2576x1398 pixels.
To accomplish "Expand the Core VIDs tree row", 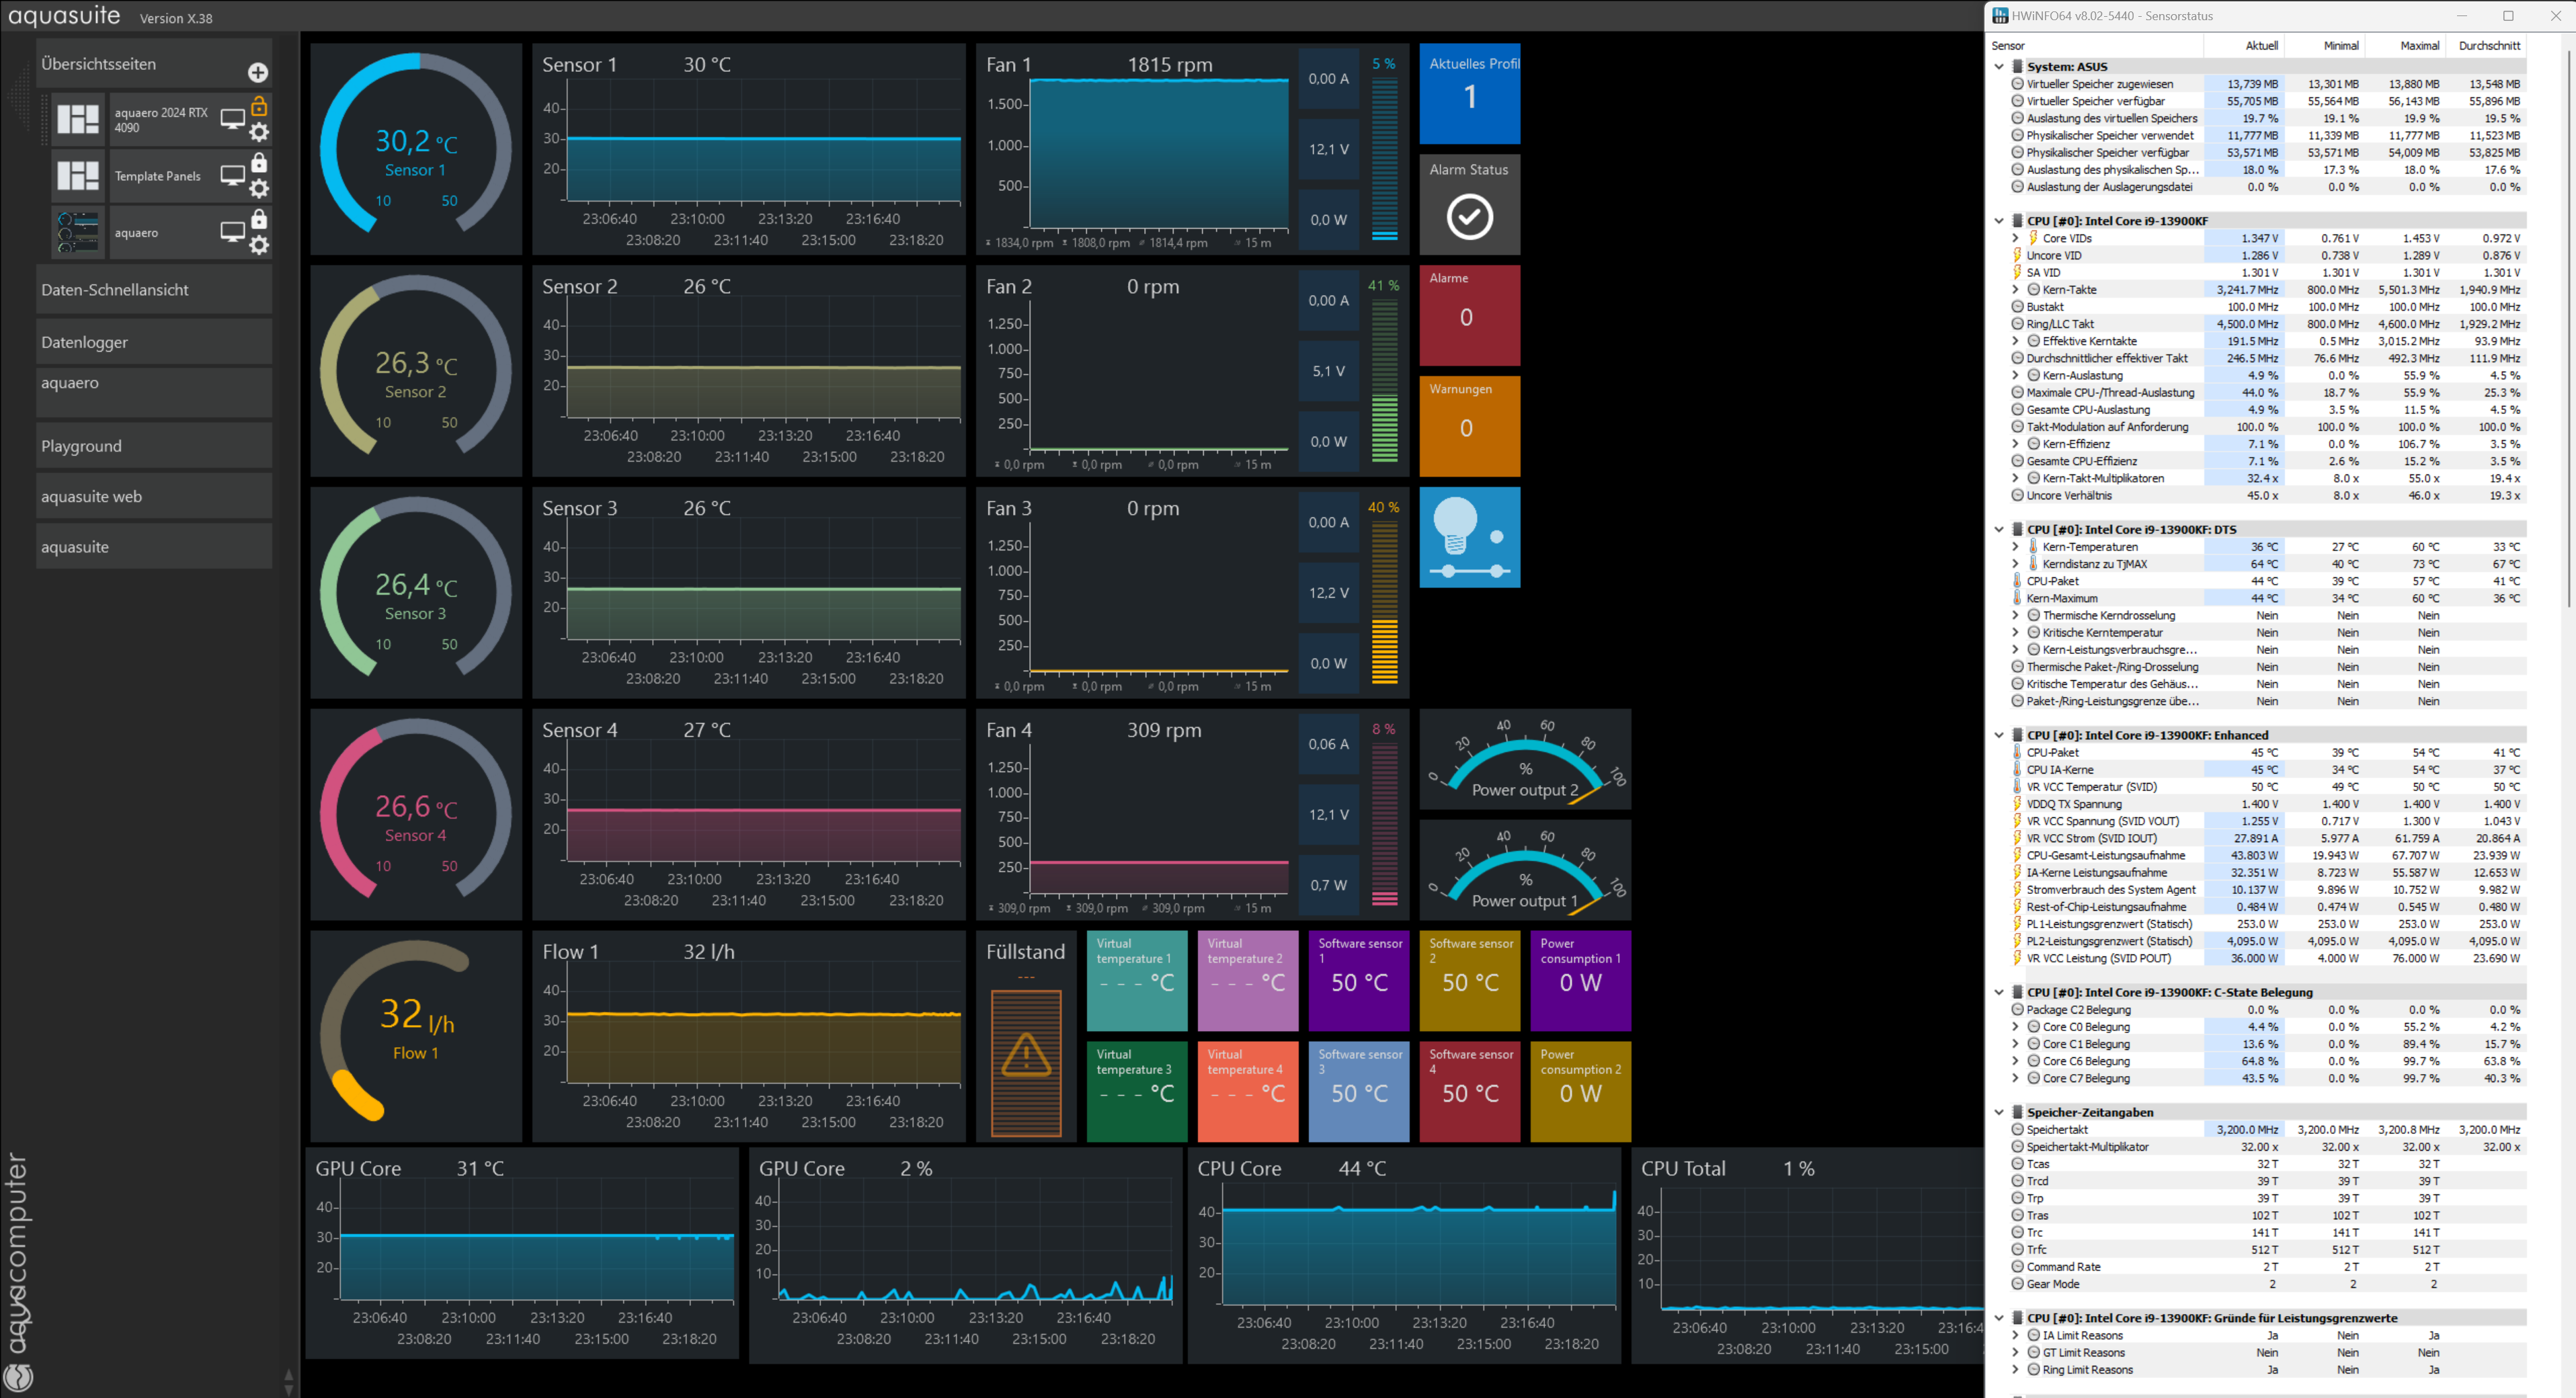I will tap(2015, 238).
